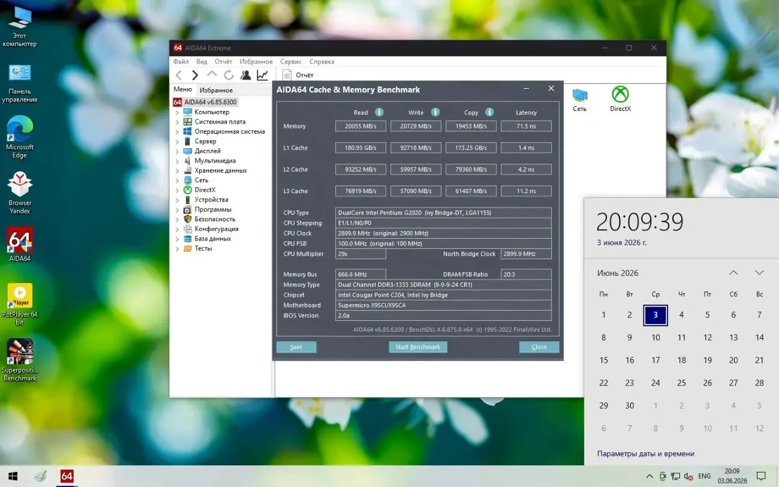Open the notification center icon
The image size is (779, 487).
(761, 476)
